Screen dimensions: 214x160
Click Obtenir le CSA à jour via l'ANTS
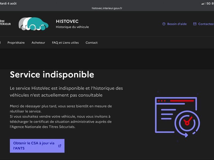point(37,146)
